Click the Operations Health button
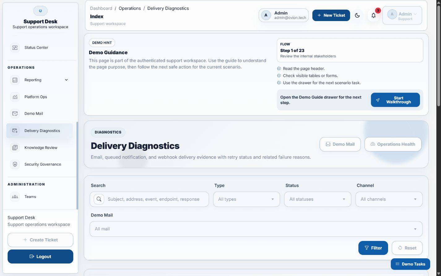 tap(393, 144)
